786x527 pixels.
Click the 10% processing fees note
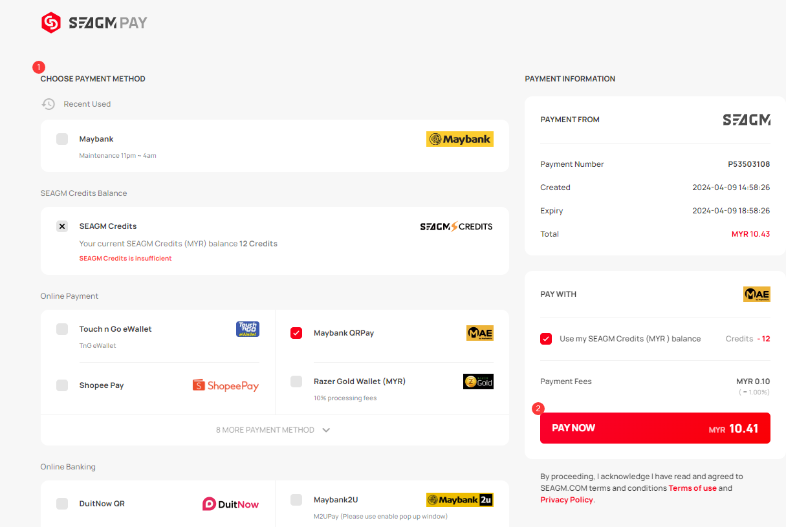pos(345,398)
